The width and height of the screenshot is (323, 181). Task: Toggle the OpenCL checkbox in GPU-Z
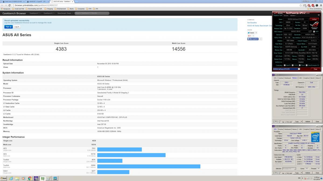pyautogui.click(x=285, y=65)
